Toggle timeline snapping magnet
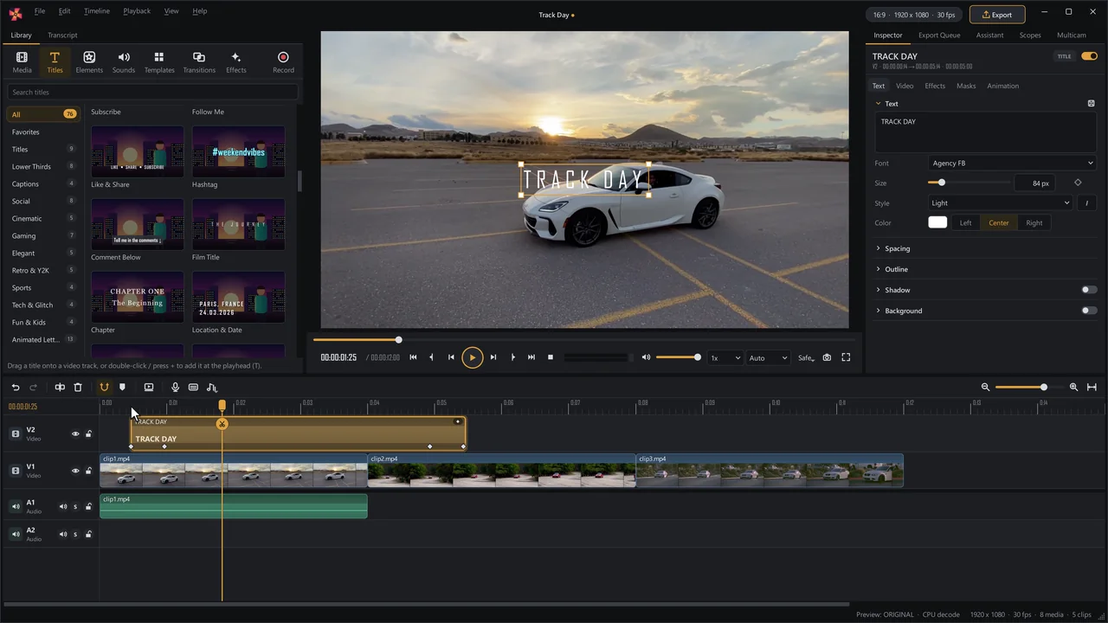The width and height of the screenshot is (1108, 623). (x=104, y=388)
